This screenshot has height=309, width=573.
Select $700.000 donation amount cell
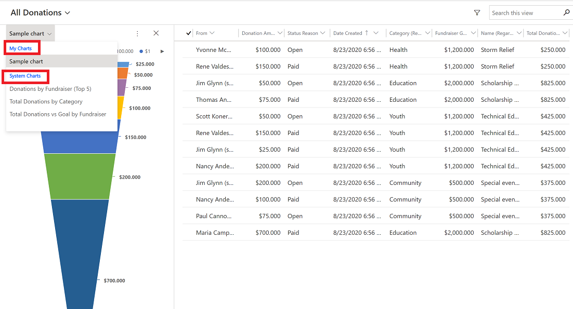tap(268, 233)
